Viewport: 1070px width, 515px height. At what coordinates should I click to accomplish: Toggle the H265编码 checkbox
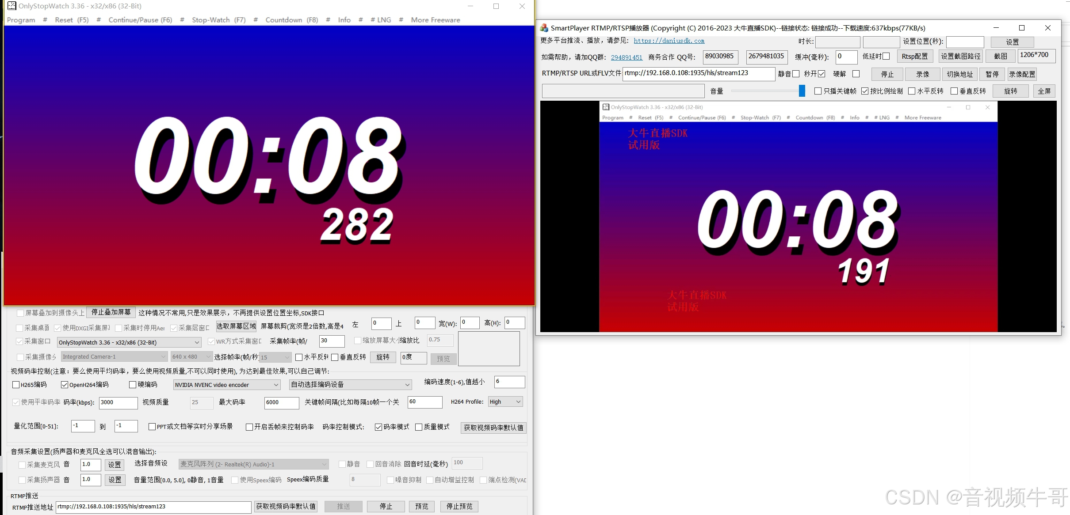click(x=16, y=385)
